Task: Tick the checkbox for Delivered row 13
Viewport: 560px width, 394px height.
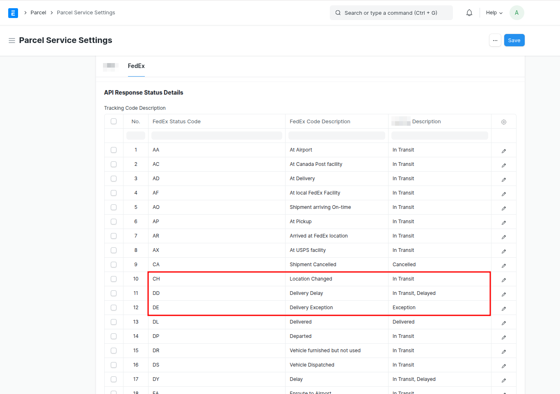Action: point(114,322)
